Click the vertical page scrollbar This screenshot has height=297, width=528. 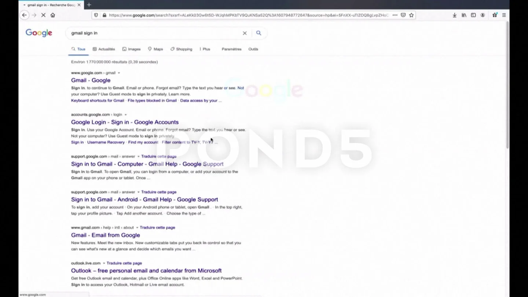(507, 84)
